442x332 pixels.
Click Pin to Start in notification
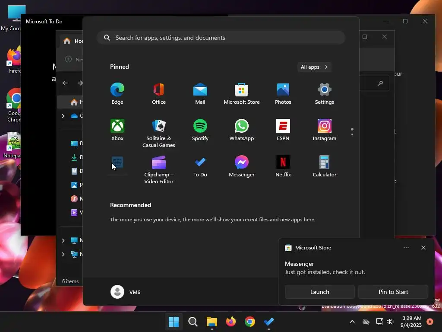tap(393, 292)
